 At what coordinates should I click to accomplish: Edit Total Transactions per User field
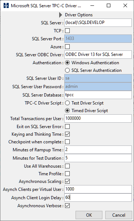point(98,118)
